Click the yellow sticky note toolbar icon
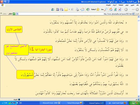This screenshot has width=140, height=105. (66, 9)
